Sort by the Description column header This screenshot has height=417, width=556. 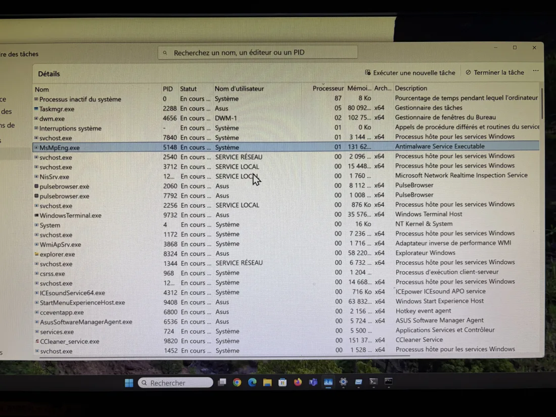point(411,88)
